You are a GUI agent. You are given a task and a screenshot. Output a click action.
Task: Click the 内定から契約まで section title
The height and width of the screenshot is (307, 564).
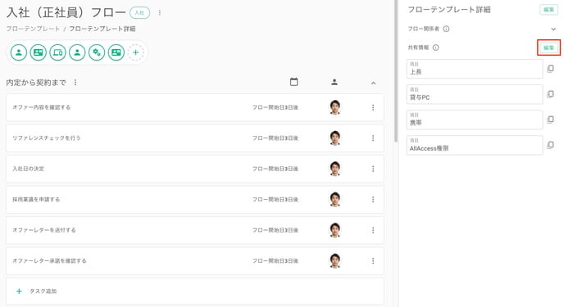pyautogui.click(x=36, y=83)
